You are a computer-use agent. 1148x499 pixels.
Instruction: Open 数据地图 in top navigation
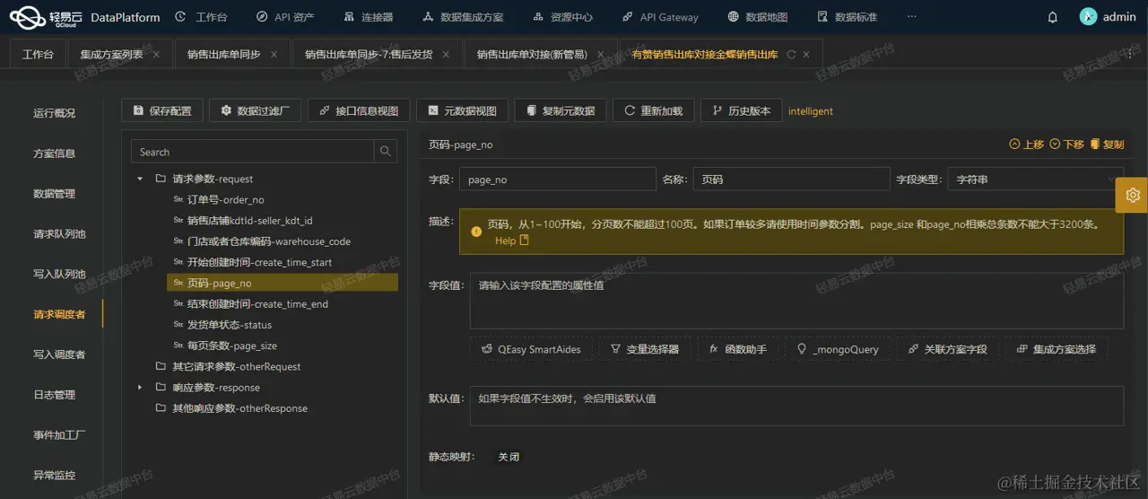pos(758,17)
